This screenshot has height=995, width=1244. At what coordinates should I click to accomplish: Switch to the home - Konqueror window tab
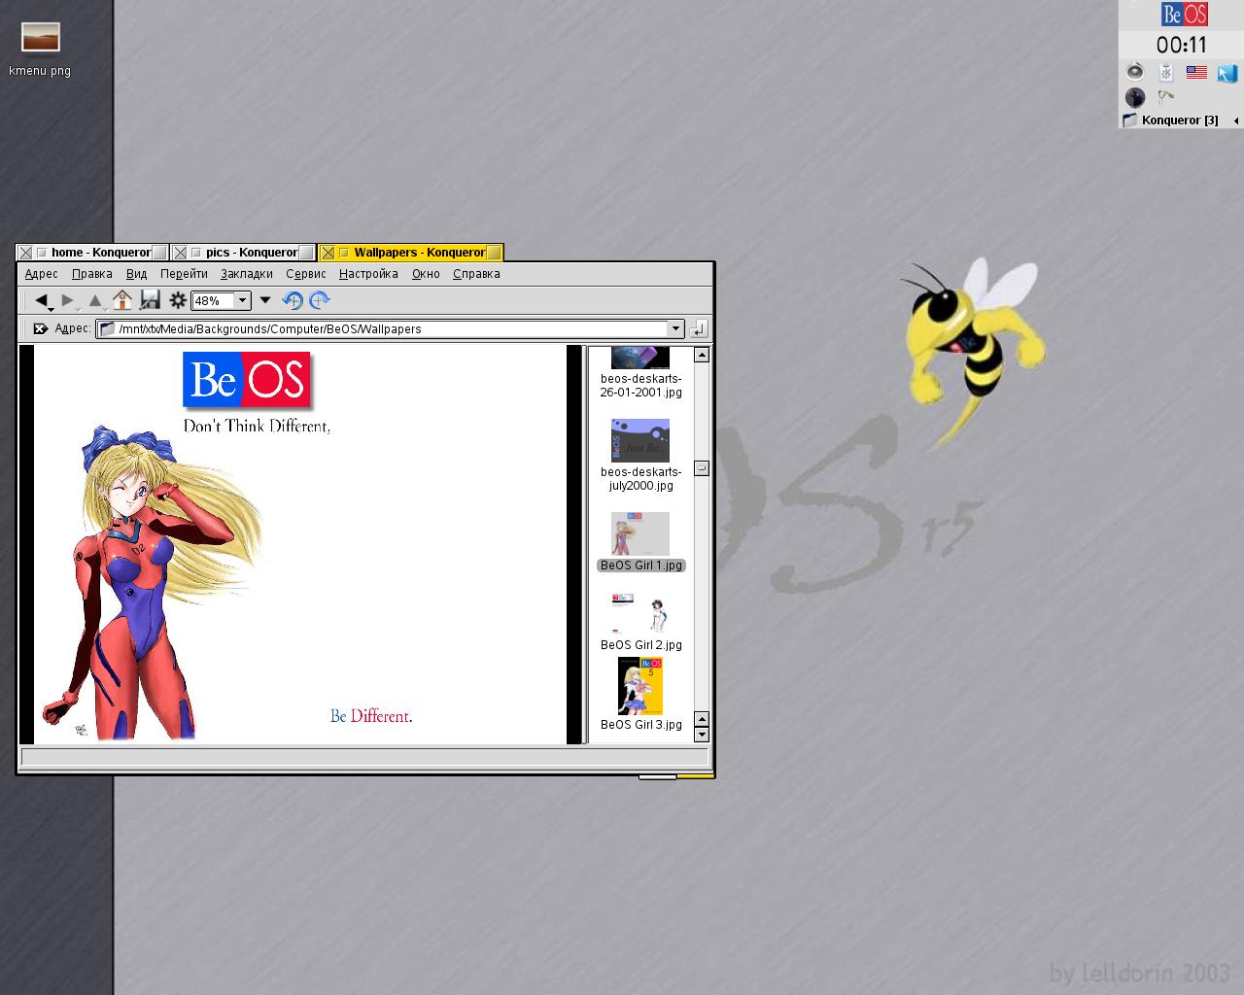coord(100,253)
